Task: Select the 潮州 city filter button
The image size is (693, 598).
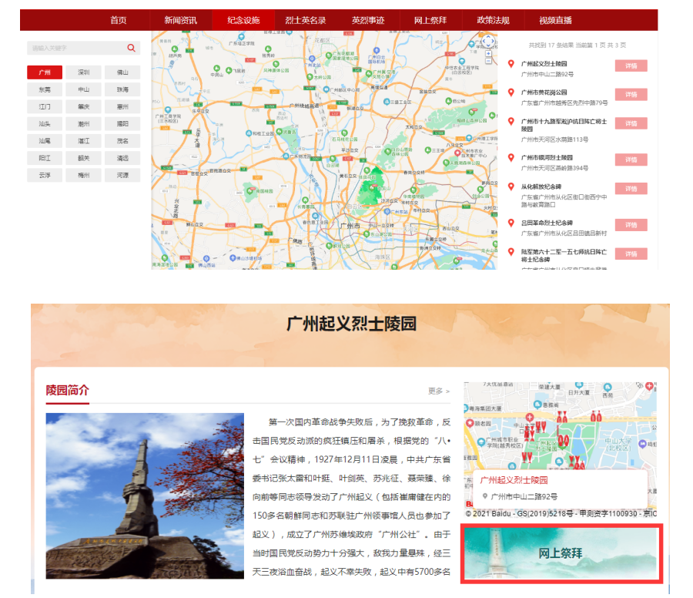Action: [x=83, y=124]
